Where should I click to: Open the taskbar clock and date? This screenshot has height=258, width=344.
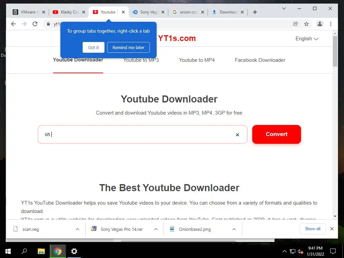[x=315, y=251]
